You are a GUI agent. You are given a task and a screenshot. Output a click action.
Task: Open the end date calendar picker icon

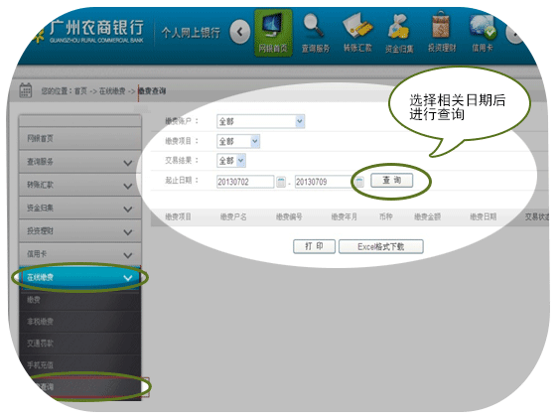359,182
